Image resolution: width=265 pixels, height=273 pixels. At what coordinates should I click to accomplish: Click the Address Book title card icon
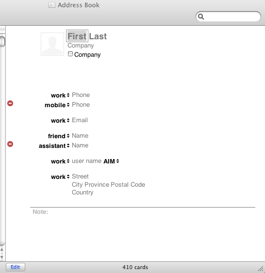pos(52,5)
